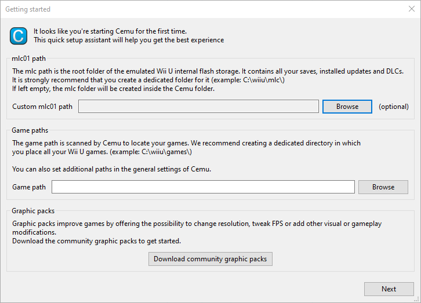Go to Next setup page
421x303 pixels.
[389, 289]
